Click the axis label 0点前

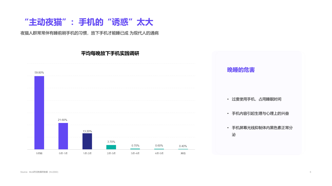39,153
